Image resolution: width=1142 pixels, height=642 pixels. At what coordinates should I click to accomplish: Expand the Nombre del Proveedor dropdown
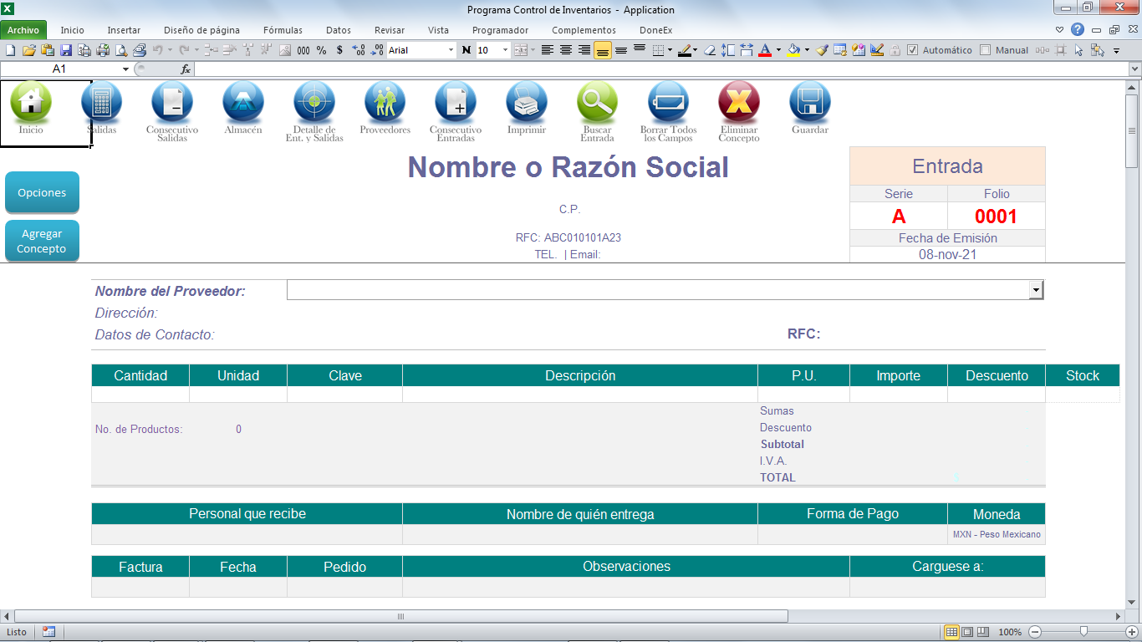[1037, 290]
